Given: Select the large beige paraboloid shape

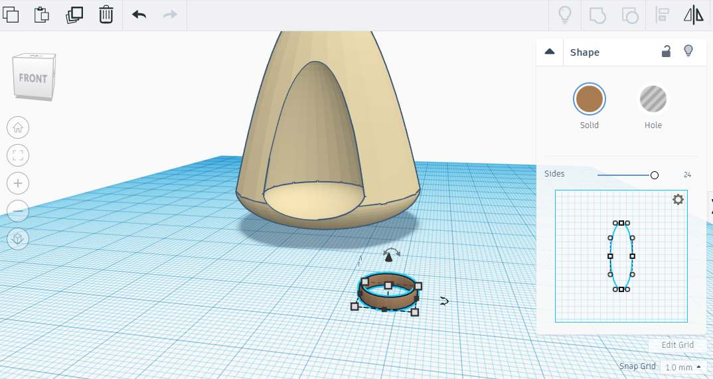Looking at the screenshot, I should (386, 136).
